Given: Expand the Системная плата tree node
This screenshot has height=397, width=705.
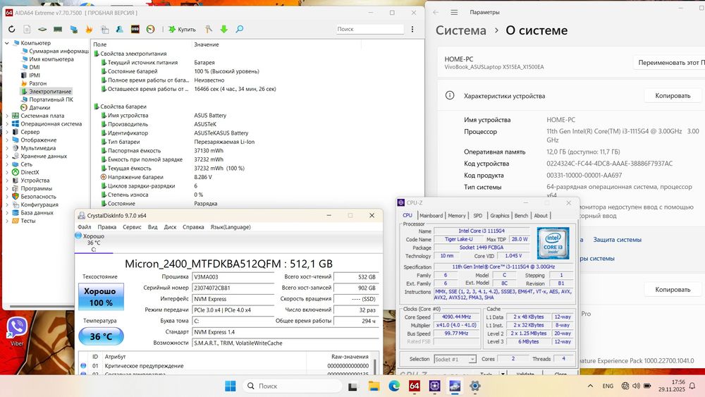Looking at the screenshot, I should coord(7,116).
